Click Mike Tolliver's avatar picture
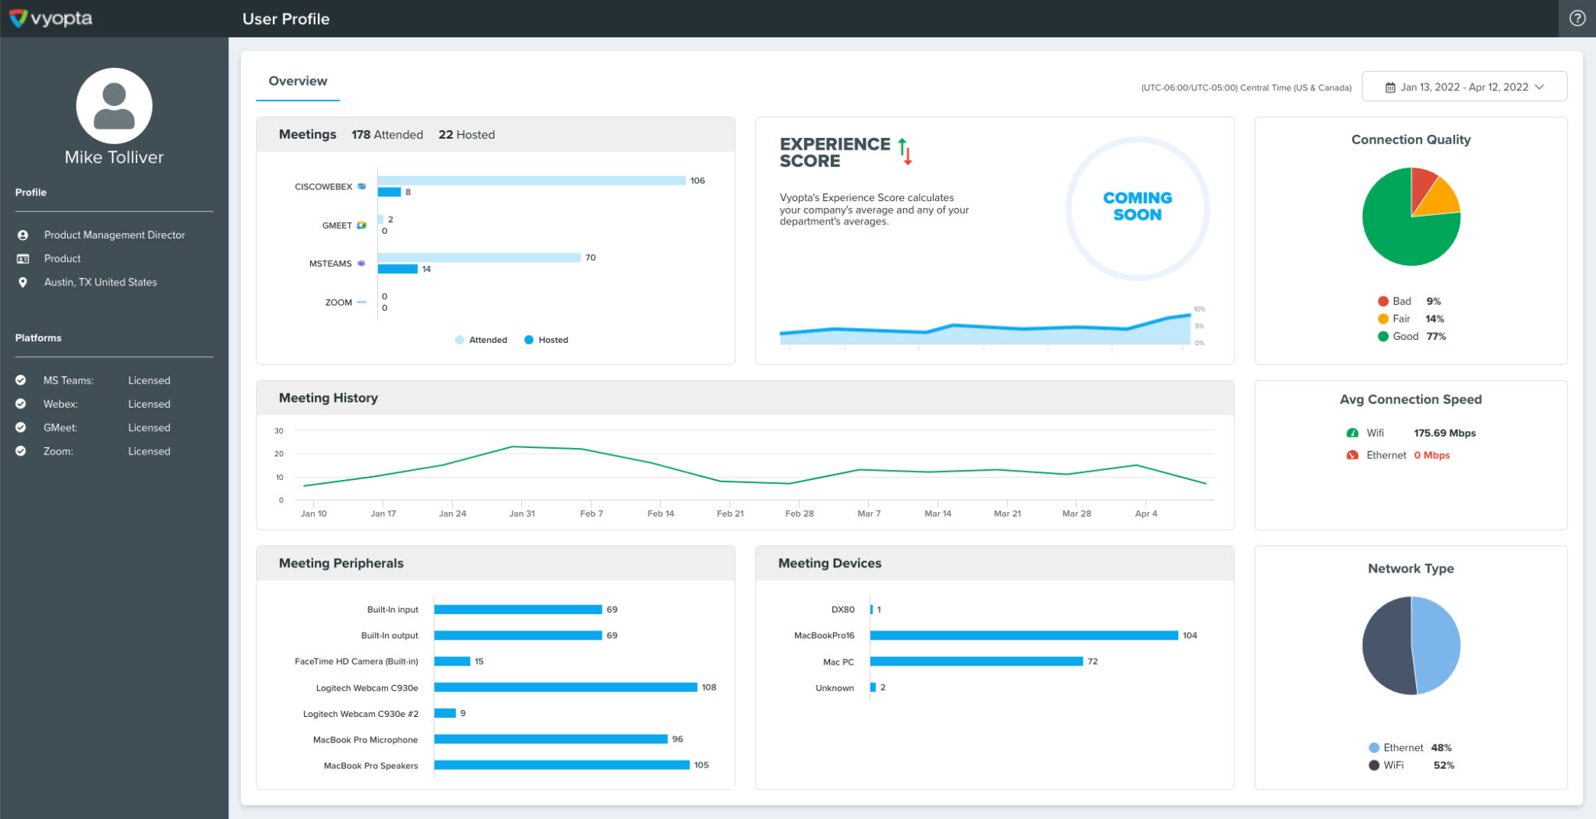 (x=114, y=106)
